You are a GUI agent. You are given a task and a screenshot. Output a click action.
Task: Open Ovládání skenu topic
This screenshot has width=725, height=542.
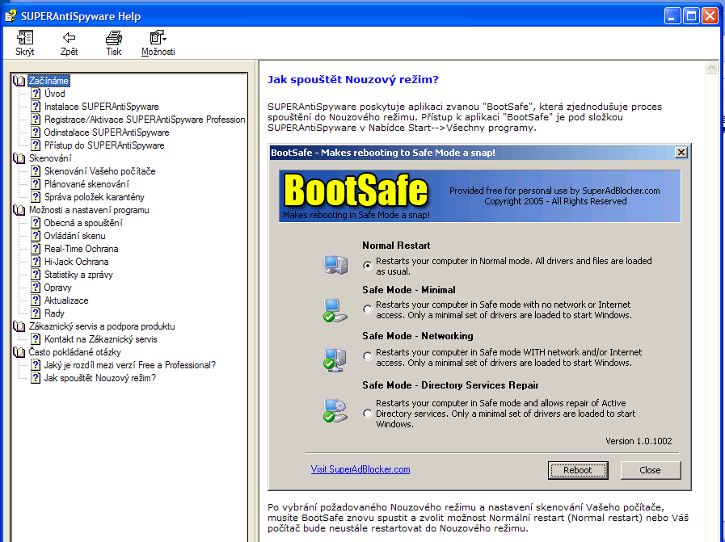[75, 236]
